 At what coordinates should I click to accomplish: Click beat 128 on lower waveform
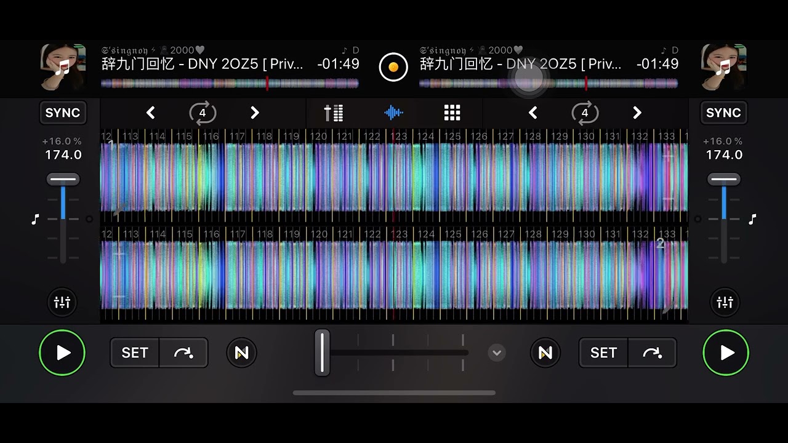pyautogui.click(x=533, y=234)
